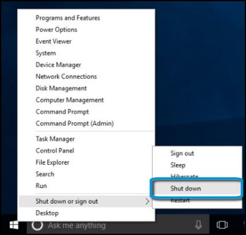The height and width of the screenshot is (235, 246).
Task: Open the Run dialog entry
Action: [x=86, y=186]
